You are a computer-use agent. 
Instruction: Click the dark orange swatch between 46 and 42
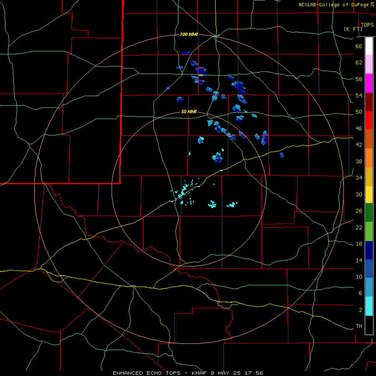[369, 139]
